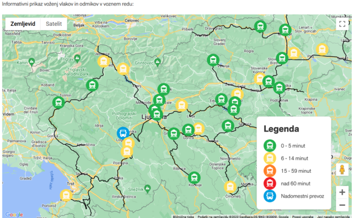This screenshot has width=353, height=218.
Task: Zoom out with the minus button
Action: (342, 205)
